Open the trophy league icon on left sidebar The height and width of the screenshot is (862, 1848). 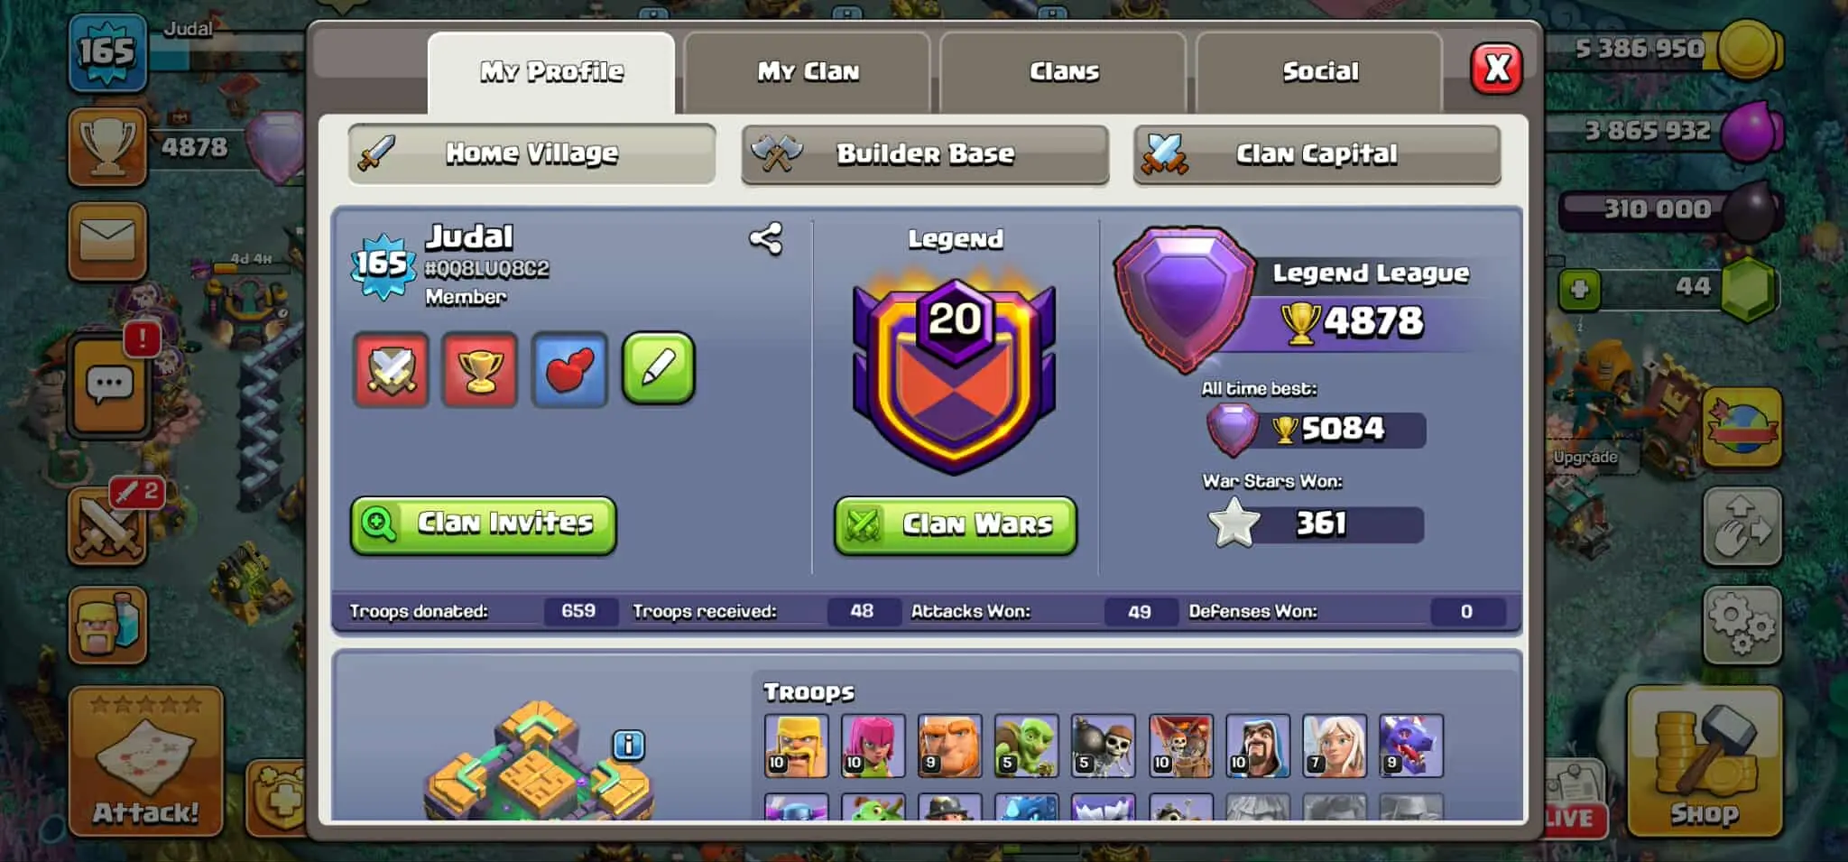(x=107, y=147)
